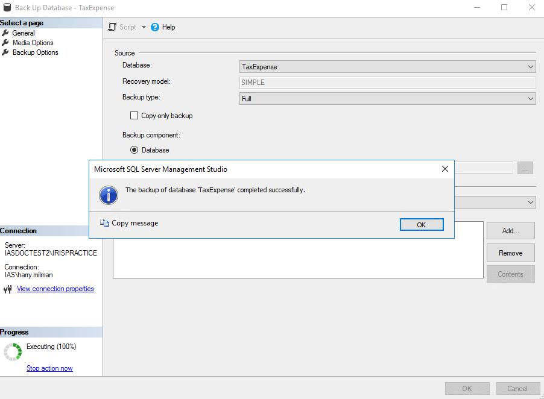Open the Media Options page
Image resolution: width=544 pixels, height=399 pixels.
pos(33,43)
